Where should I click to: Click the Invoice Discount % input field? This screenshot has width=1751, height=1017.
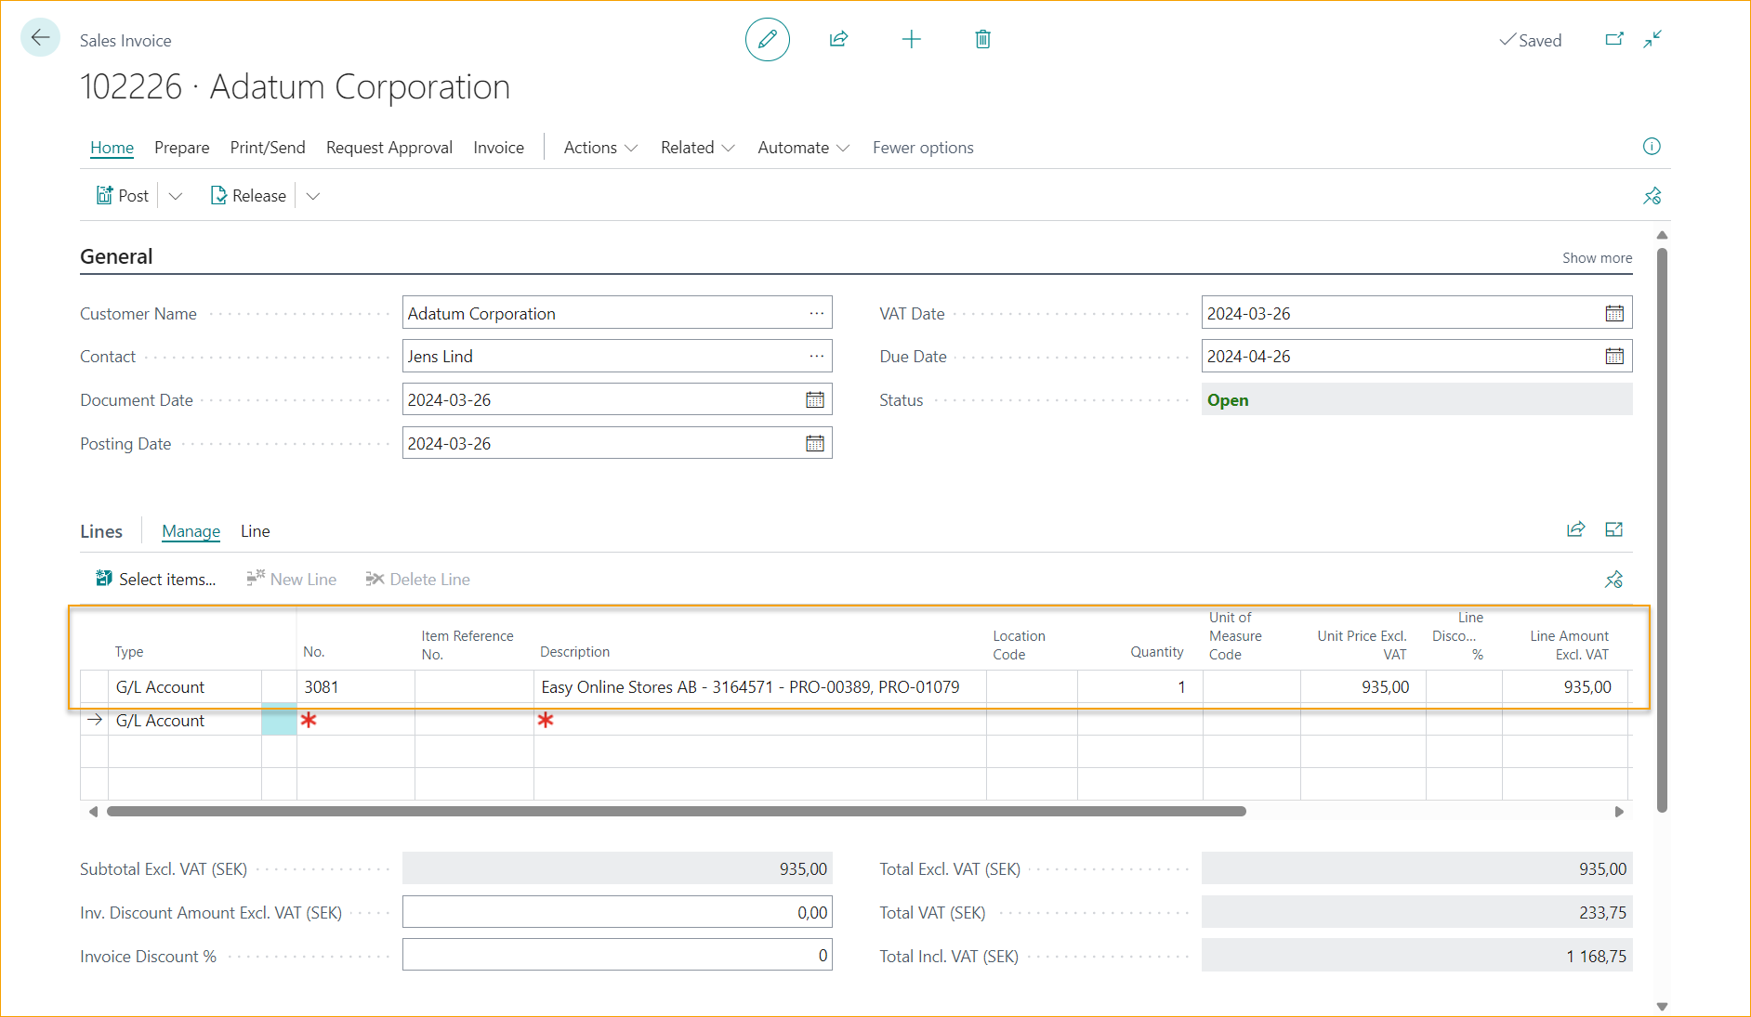(x=617, y=956)
